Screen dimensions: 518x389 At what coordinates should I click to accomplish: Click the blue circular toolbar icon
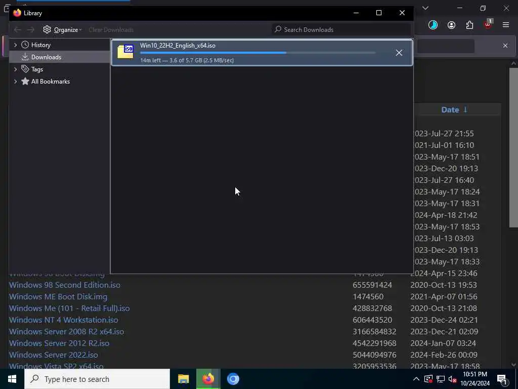click(x=433, y=25)
